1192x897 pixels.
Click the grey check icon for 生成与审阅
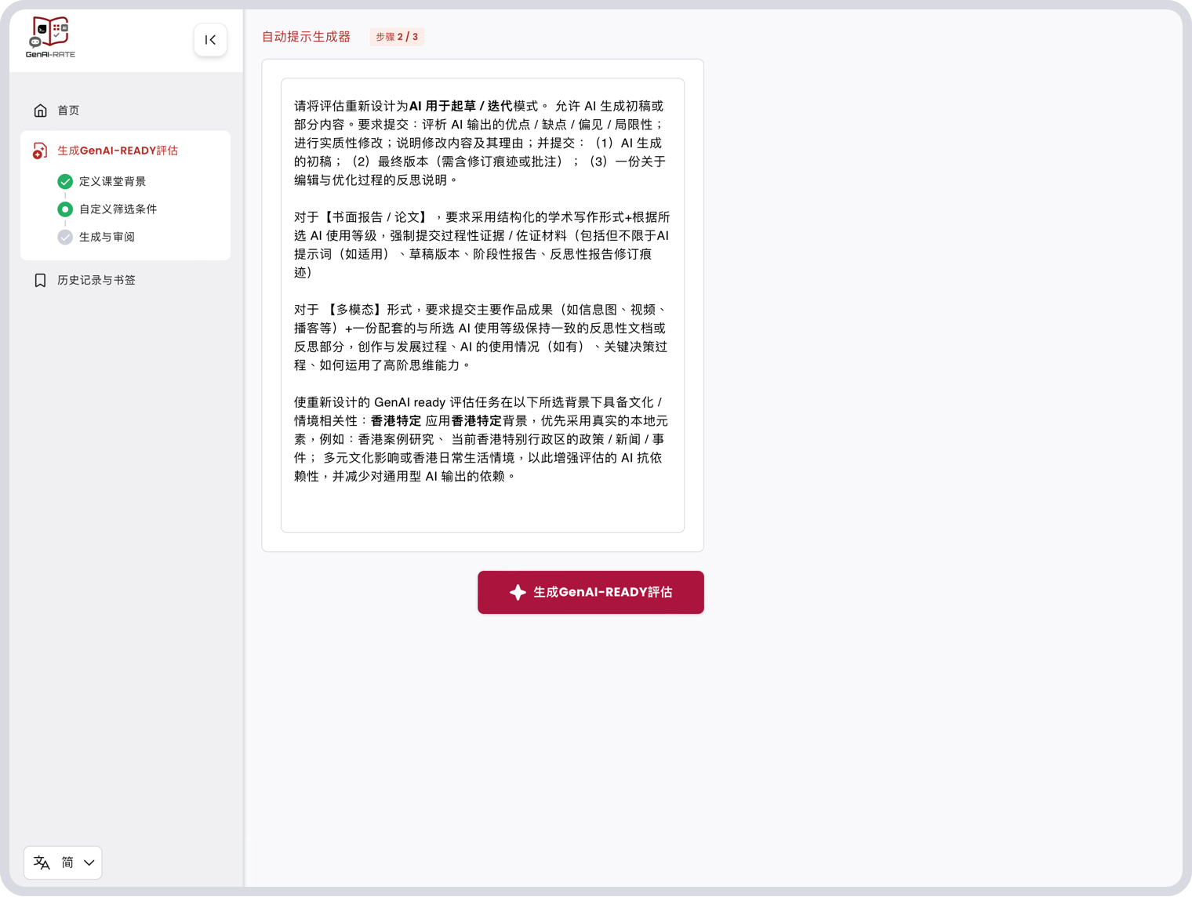coord(65,237)
